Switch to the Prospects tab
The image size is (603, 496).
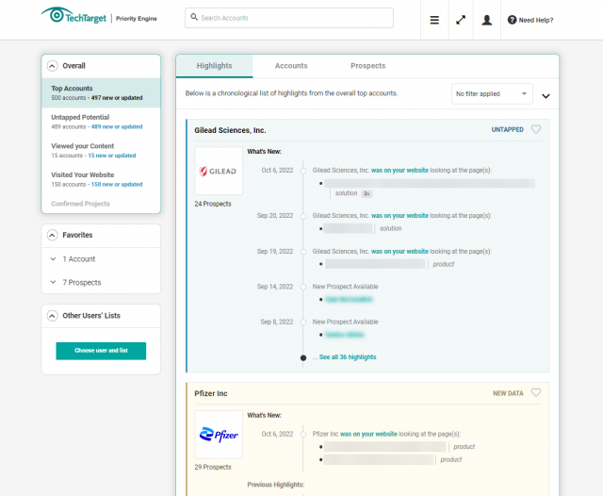pos(368,66)
